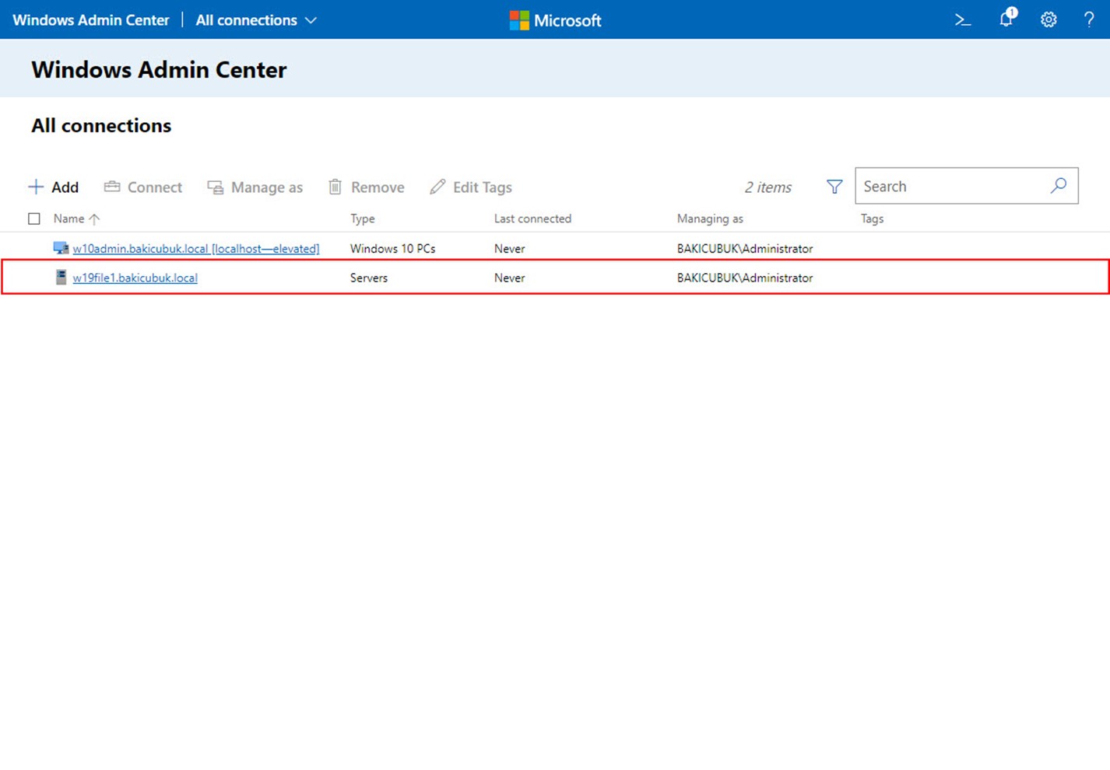Expand the All connections dropdown
Image resolution: width=1110 pixels, height=770 pixels.
256,20
